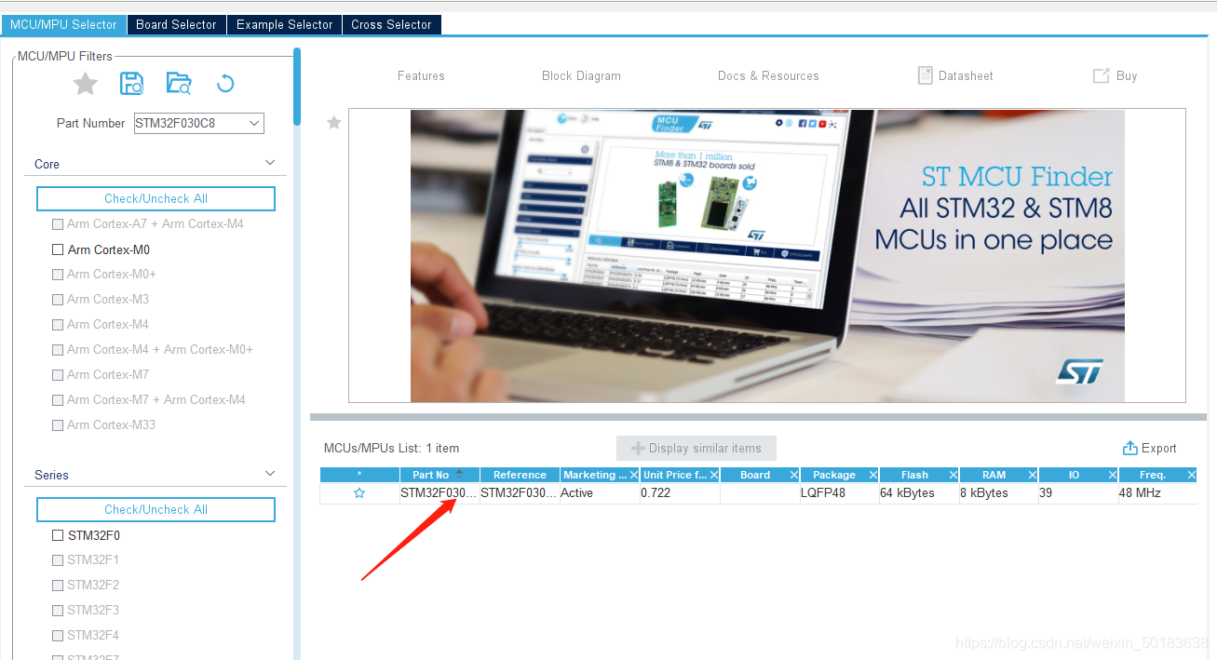Switch to Board Selector tab
Viewport: 1217px width, 660px height.
(x=176, y=24)
